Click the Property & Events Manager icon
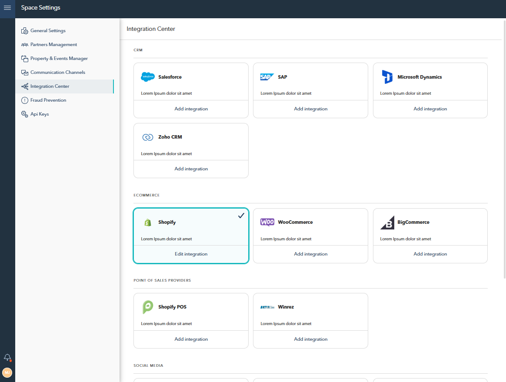This screenshot has height=382, width=506. pyautogui.click(x=24, y=58)
